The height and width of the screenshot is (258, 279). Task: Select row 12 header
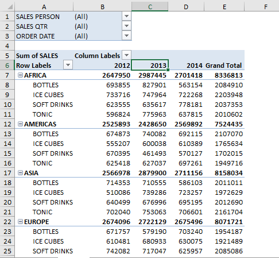click(x=7, y=124)
